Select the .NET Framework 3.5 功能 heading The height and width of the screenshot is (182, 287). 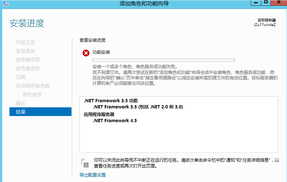click(x=111, y=101)
